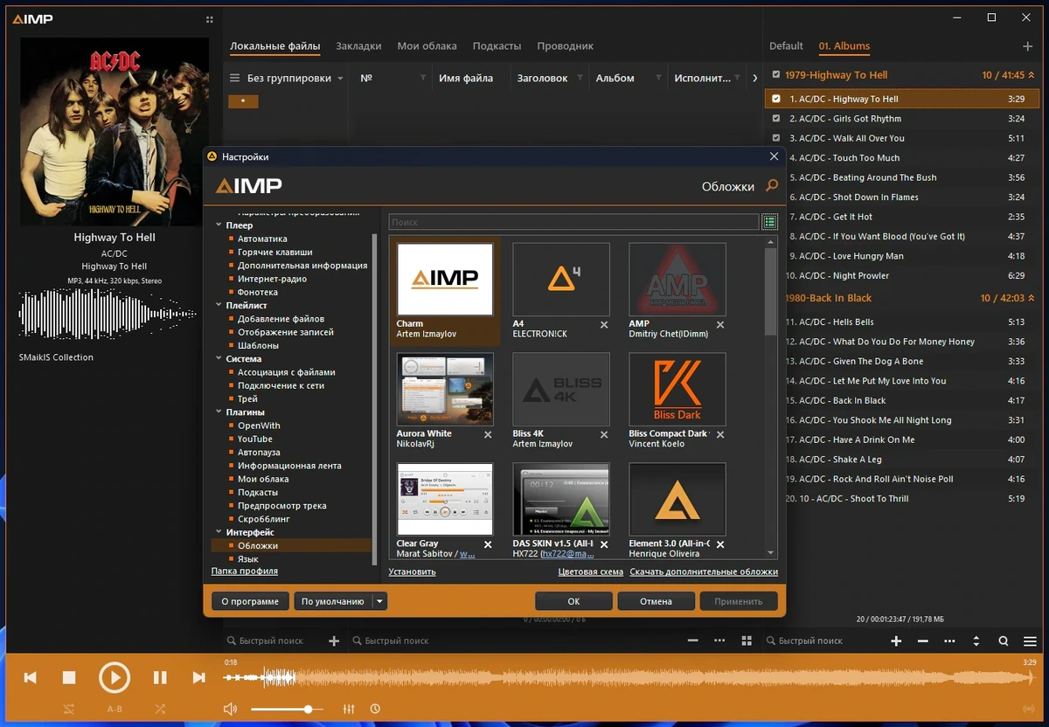Open playlist sorting arrows icon
Image resolution: width=1049 pixels, height=727 pixels.
tap(976, 641)
